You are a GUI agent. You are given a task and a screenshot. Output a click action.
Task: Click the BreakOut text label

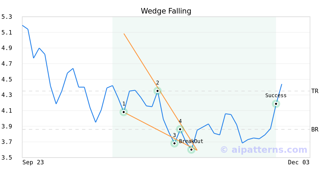pos(191,141)
